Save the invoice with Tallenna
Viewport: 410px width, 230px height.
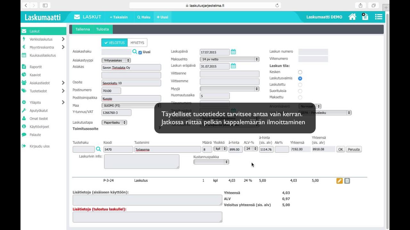coord(83,29)
